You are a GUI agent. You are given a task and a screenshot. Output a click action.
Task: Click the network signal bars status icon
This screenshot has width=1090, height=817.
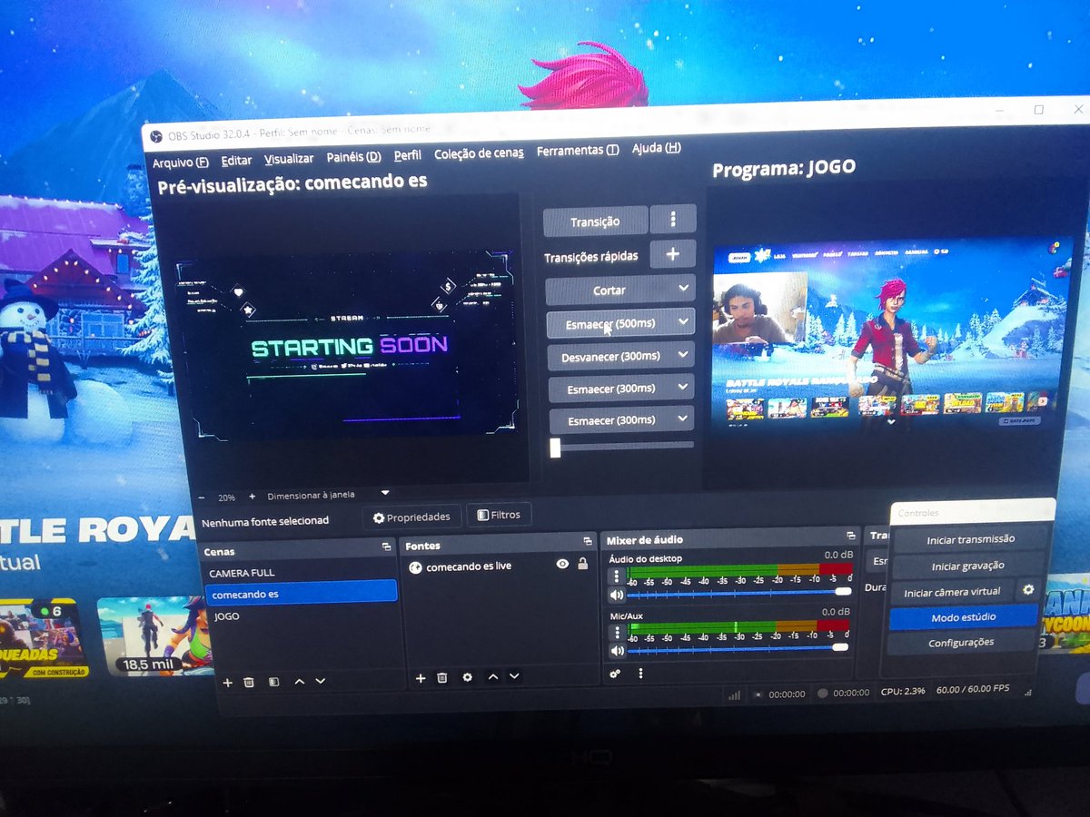(x=734, y=694)
